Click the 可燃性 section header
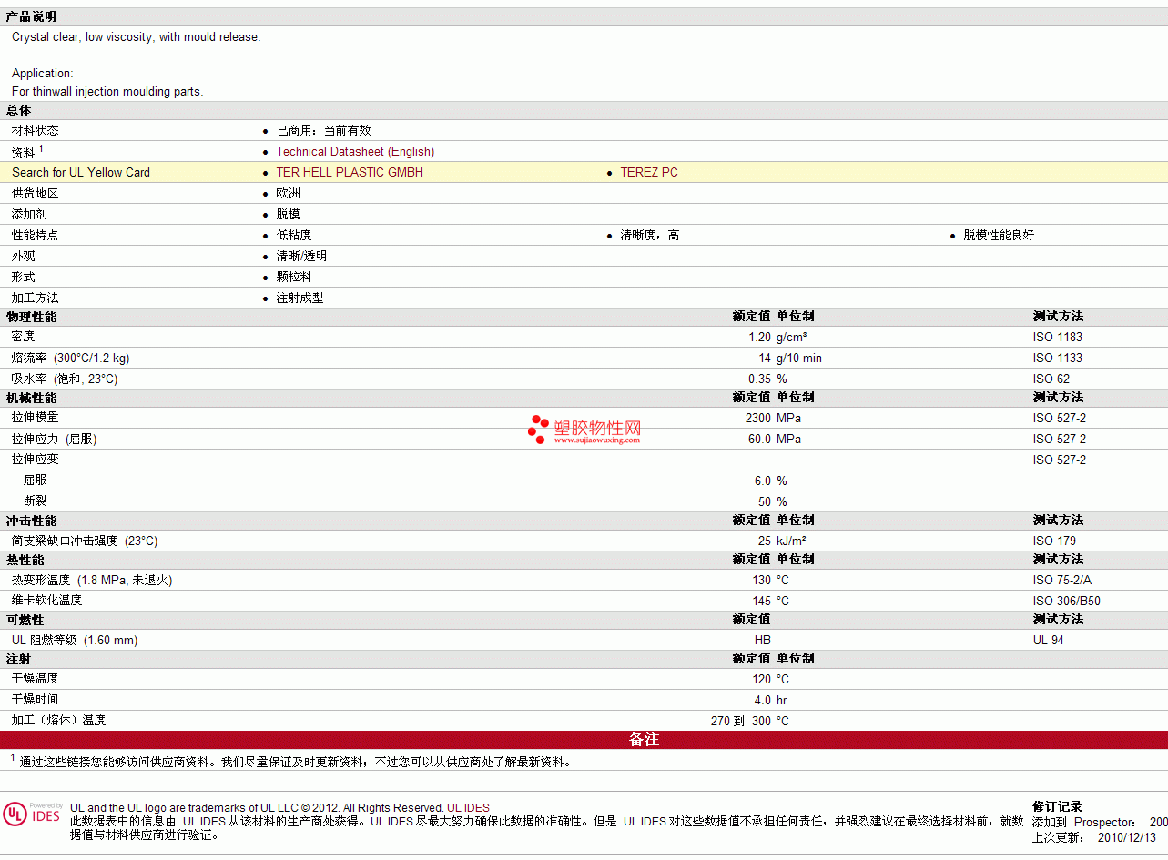 pyautogui.click(x=25, y=621)
